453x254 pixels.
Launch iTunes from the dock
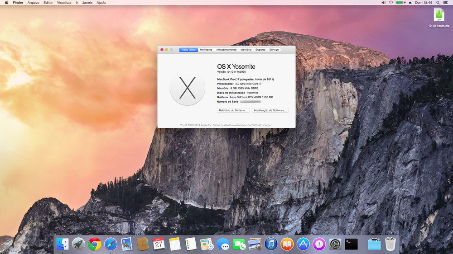(x=271, y=245)
